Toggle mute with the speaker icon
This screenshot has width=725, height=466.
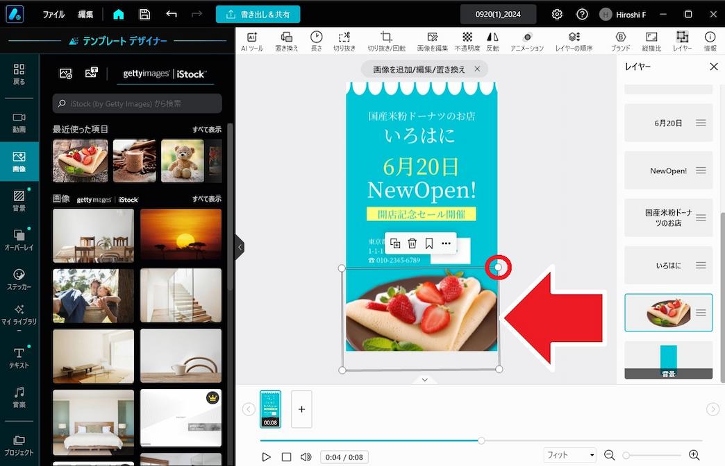click(x=306, y=457)
